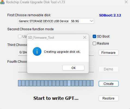Toggle the SD Boot checkbox
The height and width of the screenshot is (109, 130).
[94, 37]
